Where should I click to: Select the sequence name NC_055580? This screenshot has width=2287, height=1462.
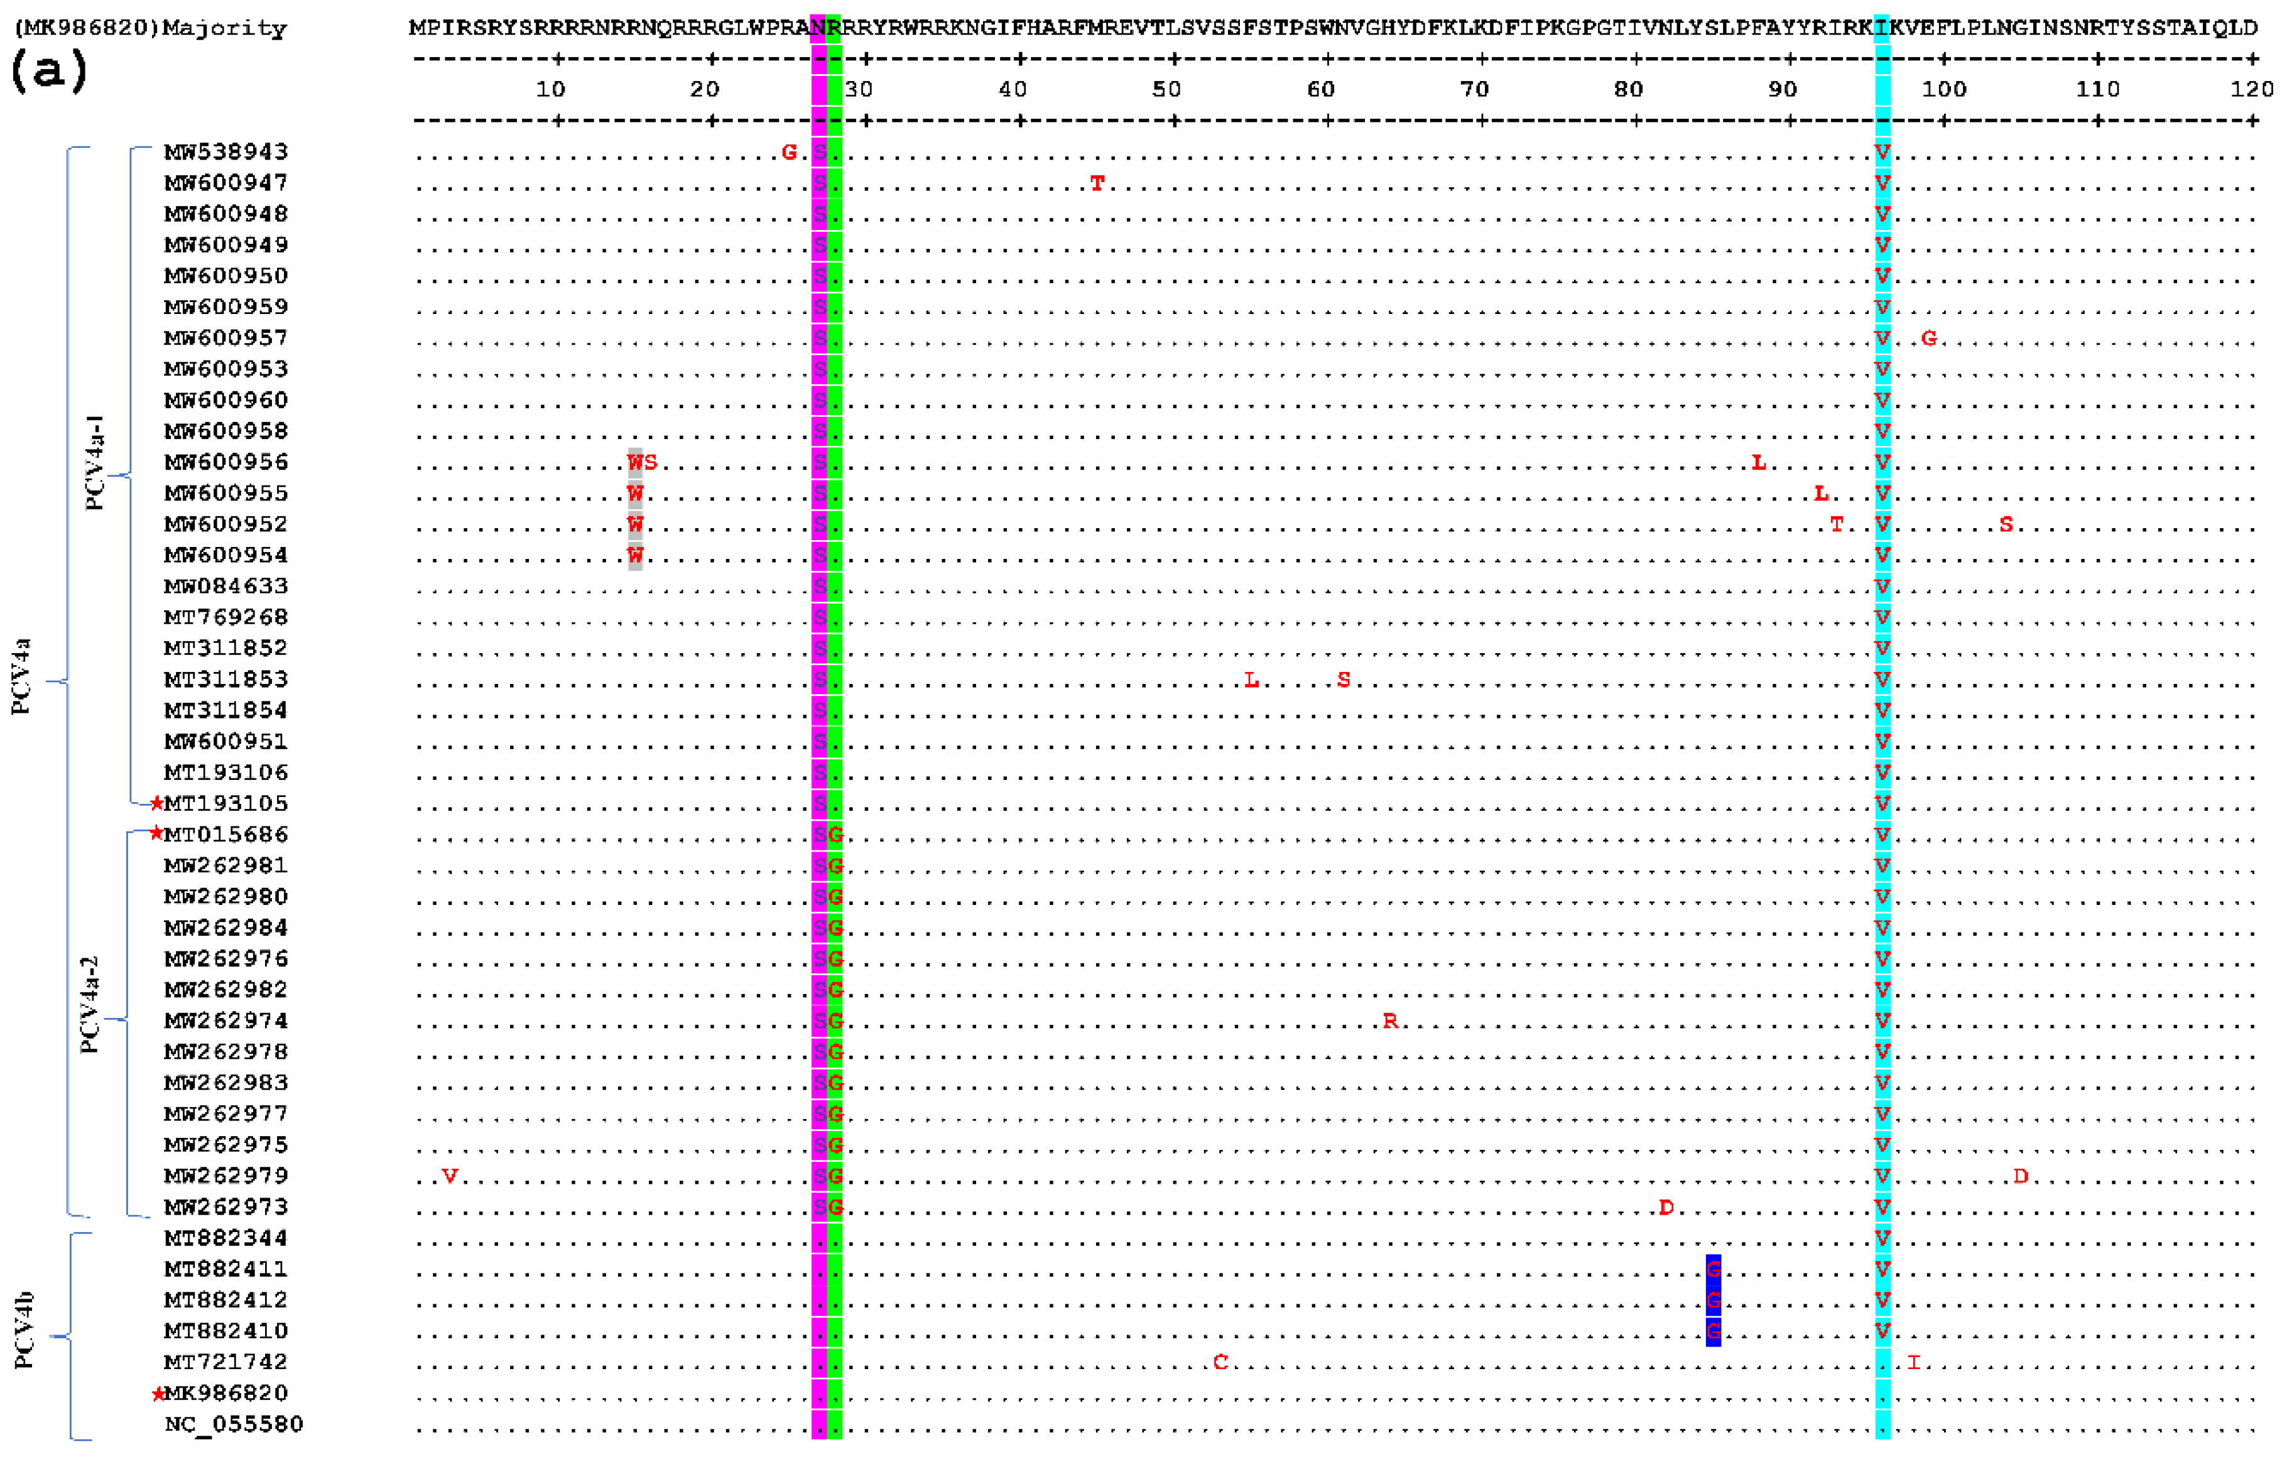(x=234, y=1424)
